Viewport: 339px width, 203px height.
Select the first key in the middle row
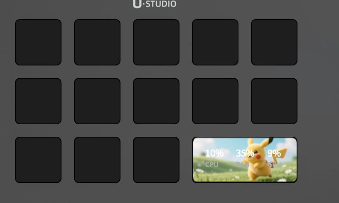tap(38, 101)
